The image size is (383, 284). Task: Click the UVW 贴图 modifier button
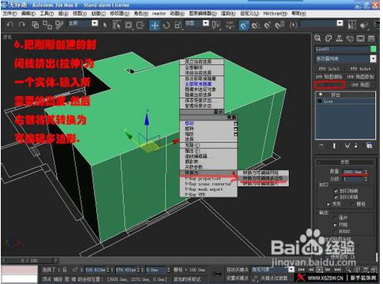pyautogui.click(x=360, y=84)
